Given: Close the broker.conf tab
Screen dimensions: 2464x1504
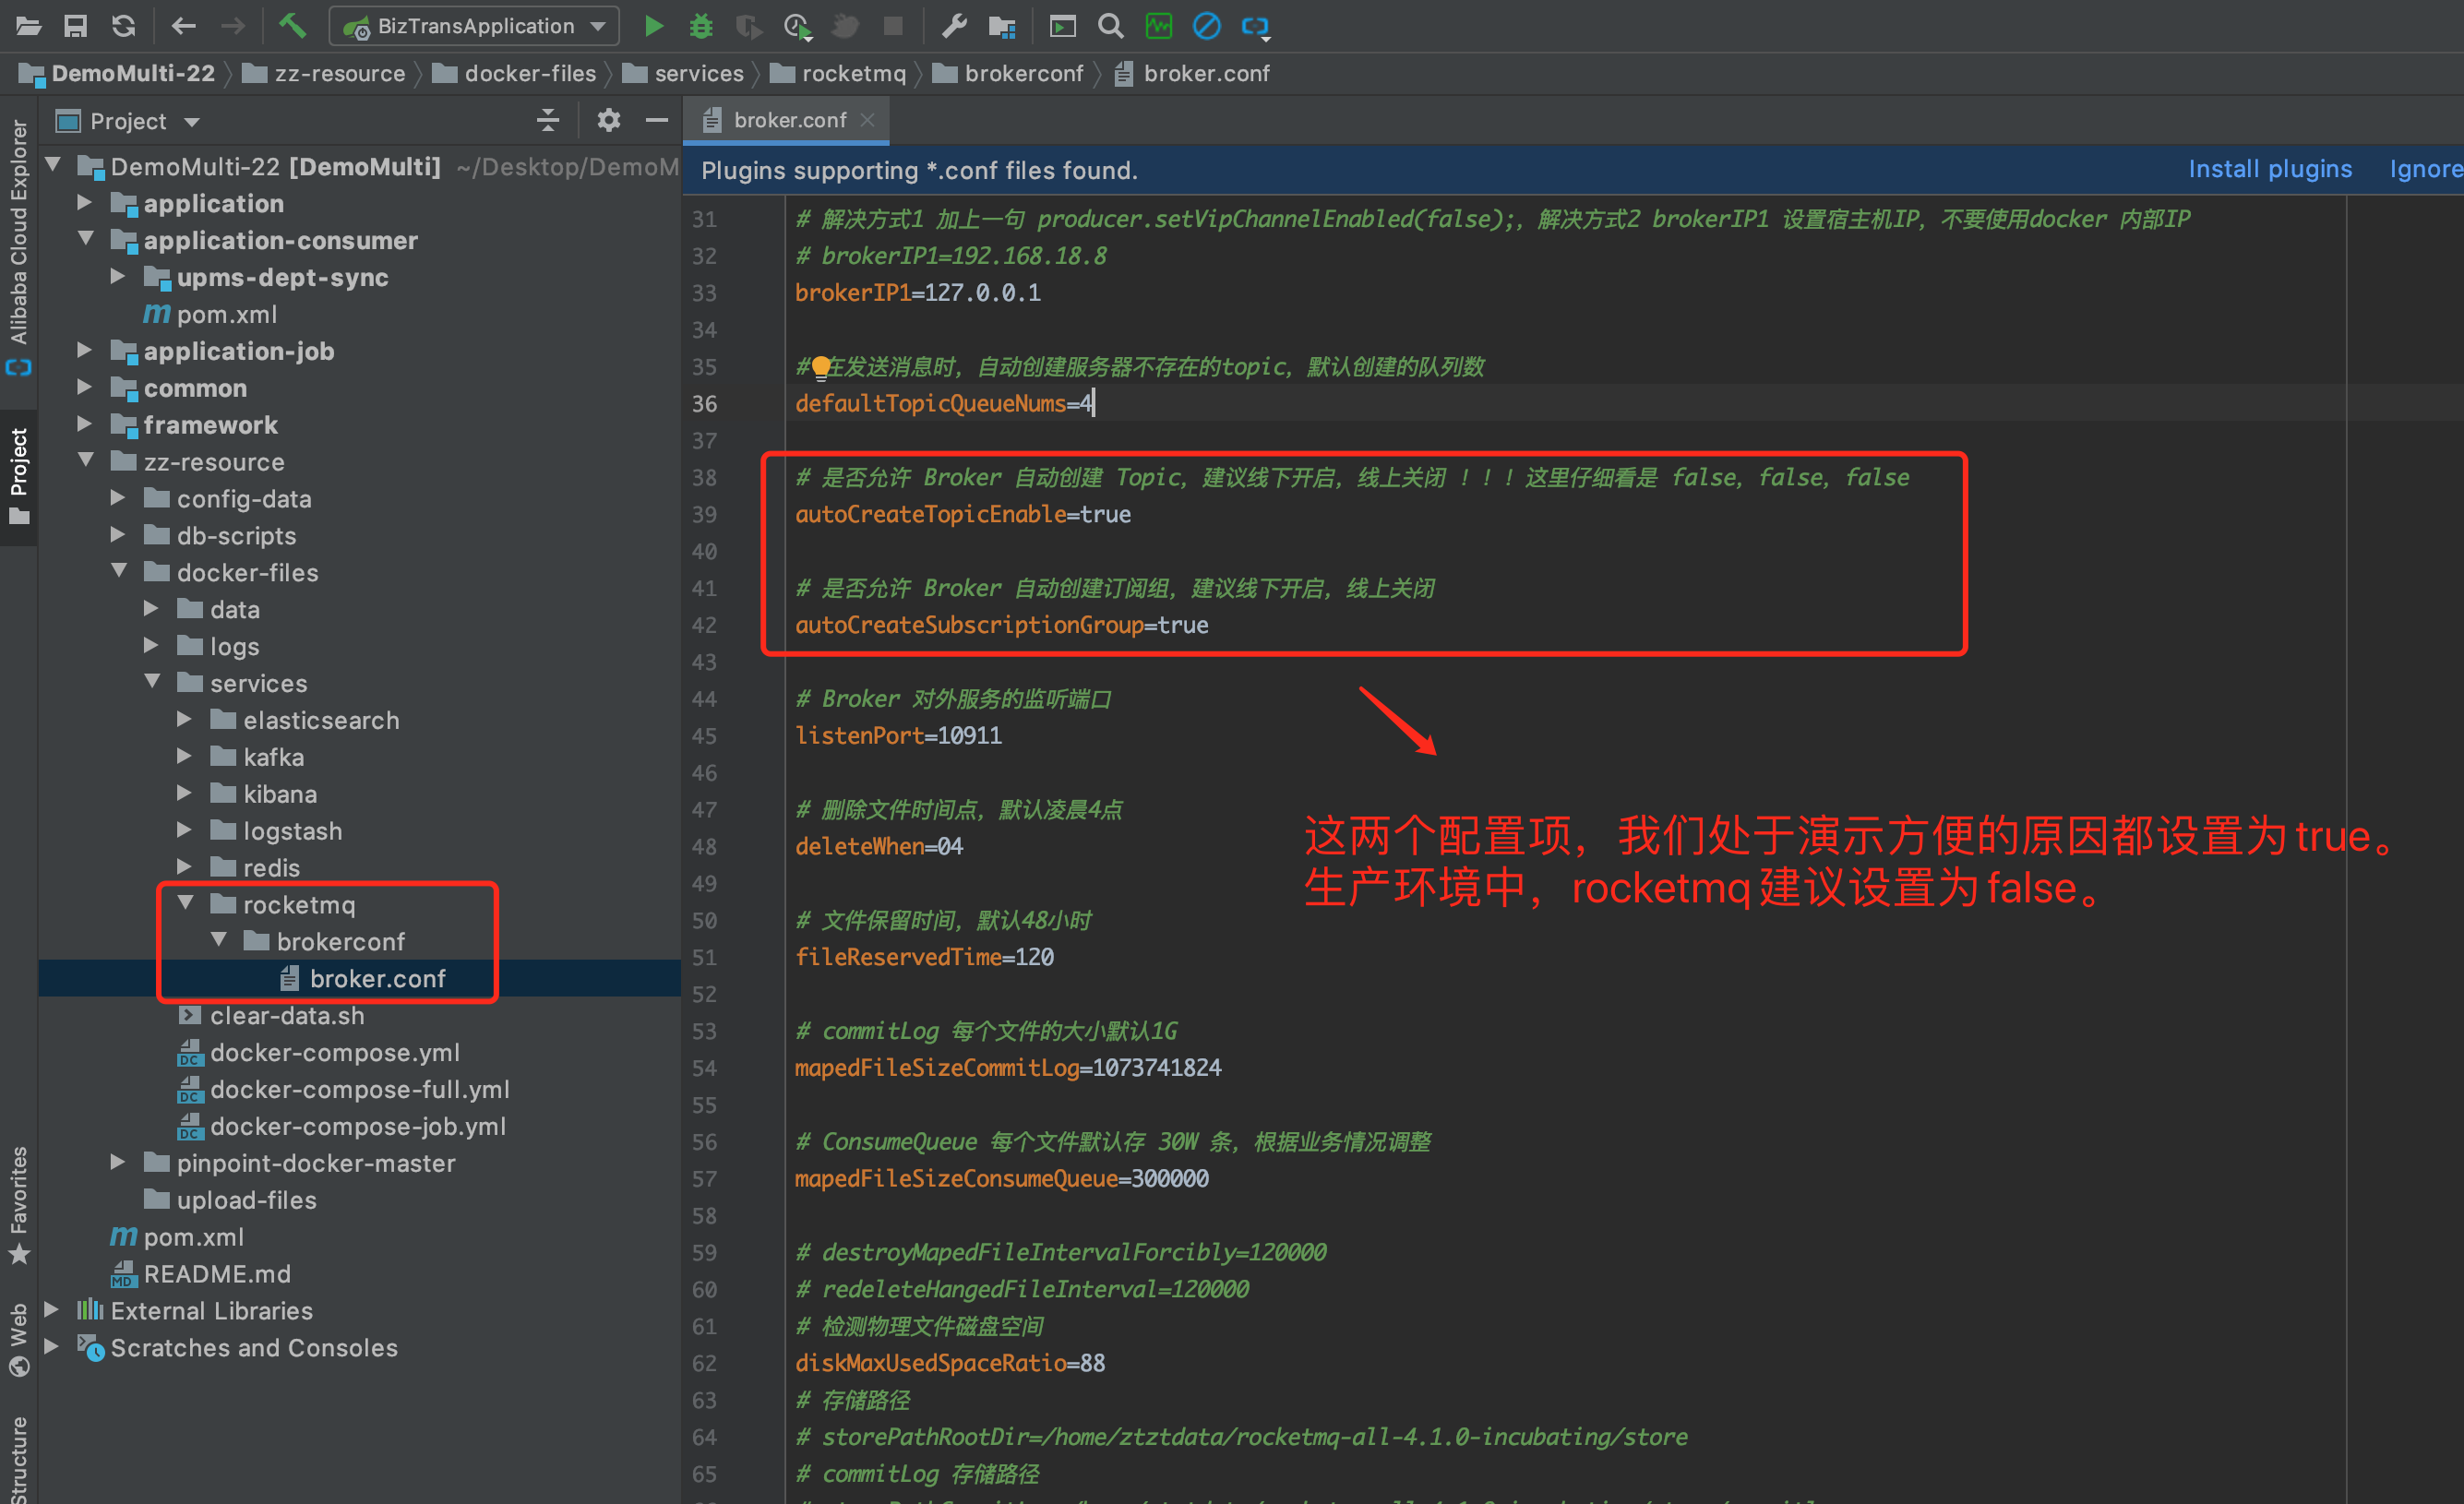Looking at the screenshot, I should (868, 120).
